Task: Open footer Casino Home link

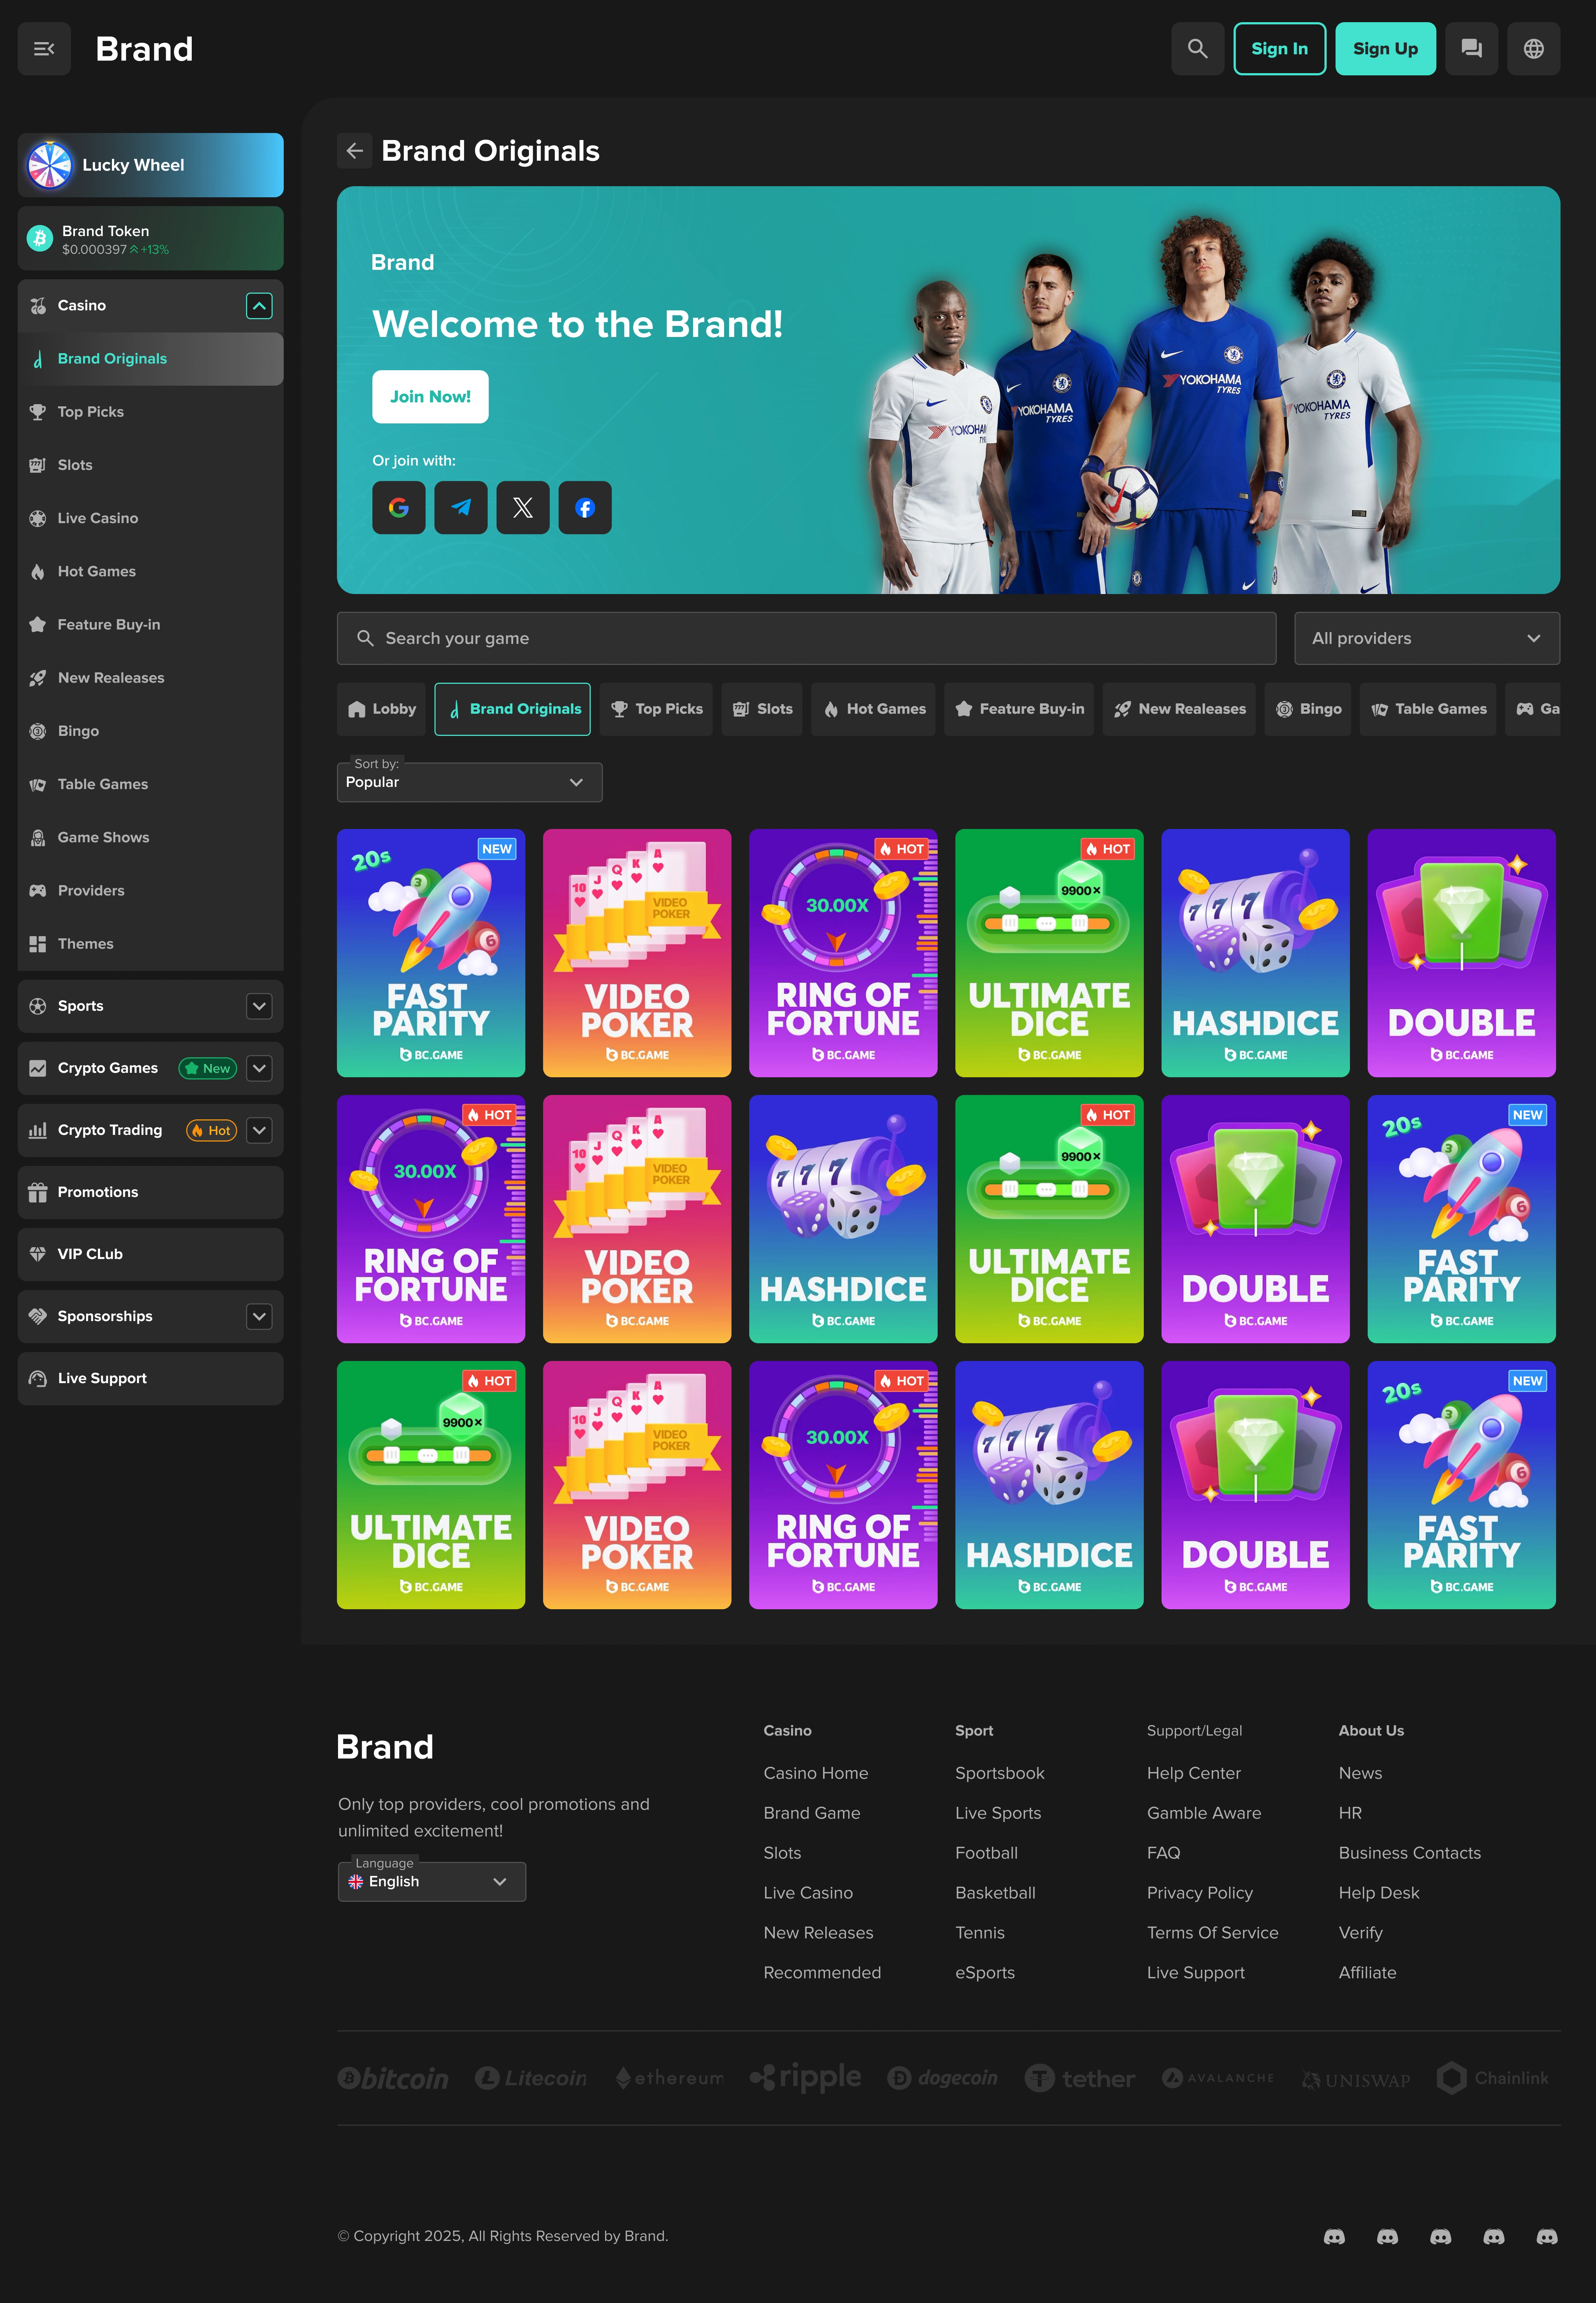Action: pos(816,1773)
